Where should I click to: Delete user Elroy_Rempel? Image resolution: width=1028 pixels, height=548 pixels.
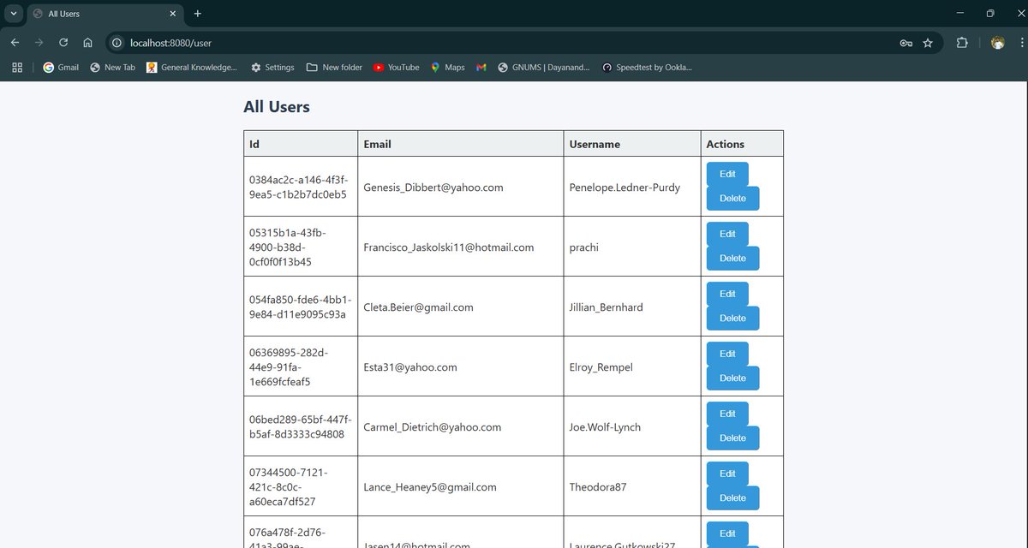(732, 378)
